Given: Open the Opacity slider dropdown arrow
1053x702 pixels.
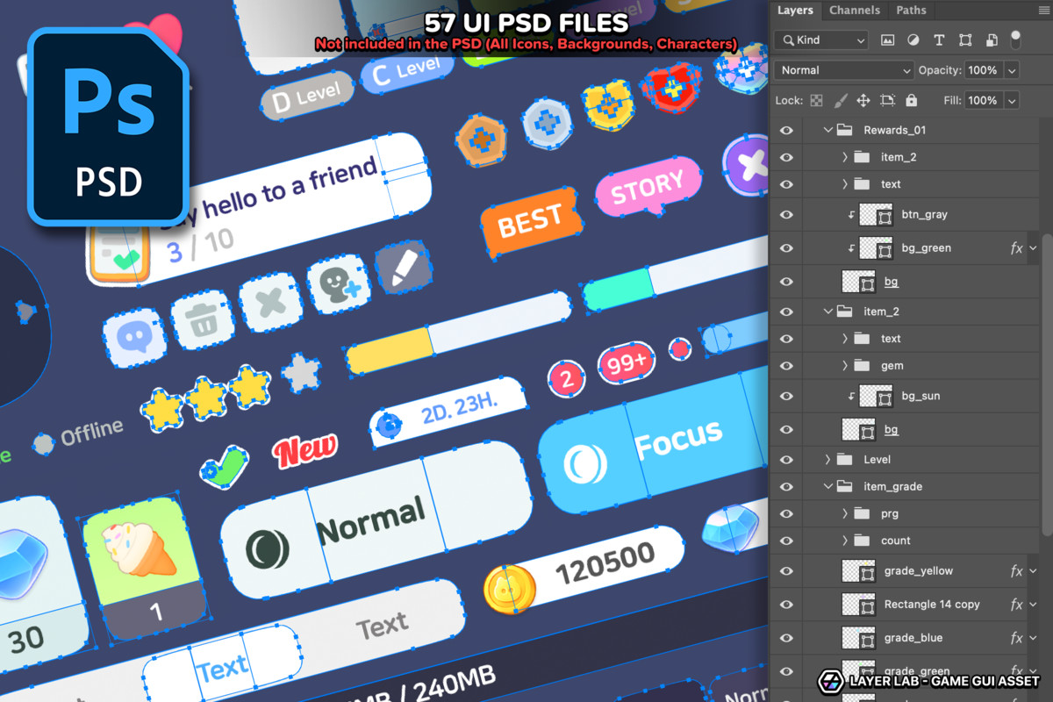Looking at the screenshot, I should (x=1013, y=70).
